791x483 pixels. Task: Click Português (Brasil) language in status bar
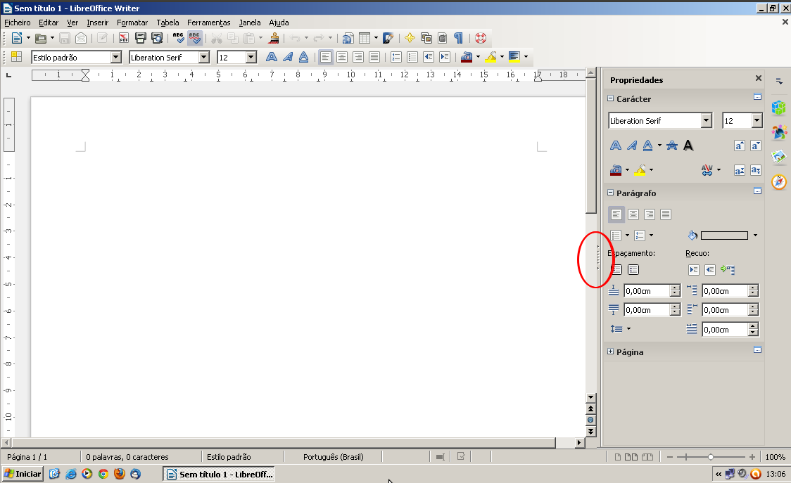[333, 457]
